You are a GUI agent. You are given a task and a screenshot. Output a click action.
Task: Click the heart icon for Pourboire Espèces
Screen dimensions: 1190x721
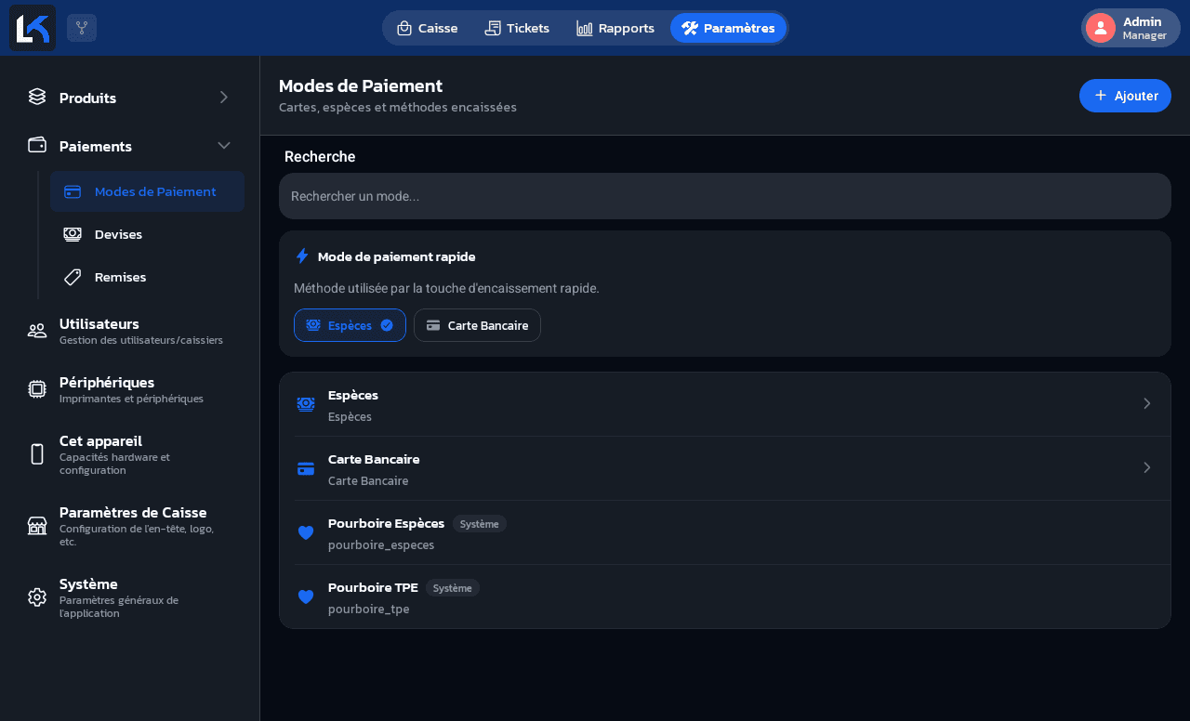click(306, 532)
